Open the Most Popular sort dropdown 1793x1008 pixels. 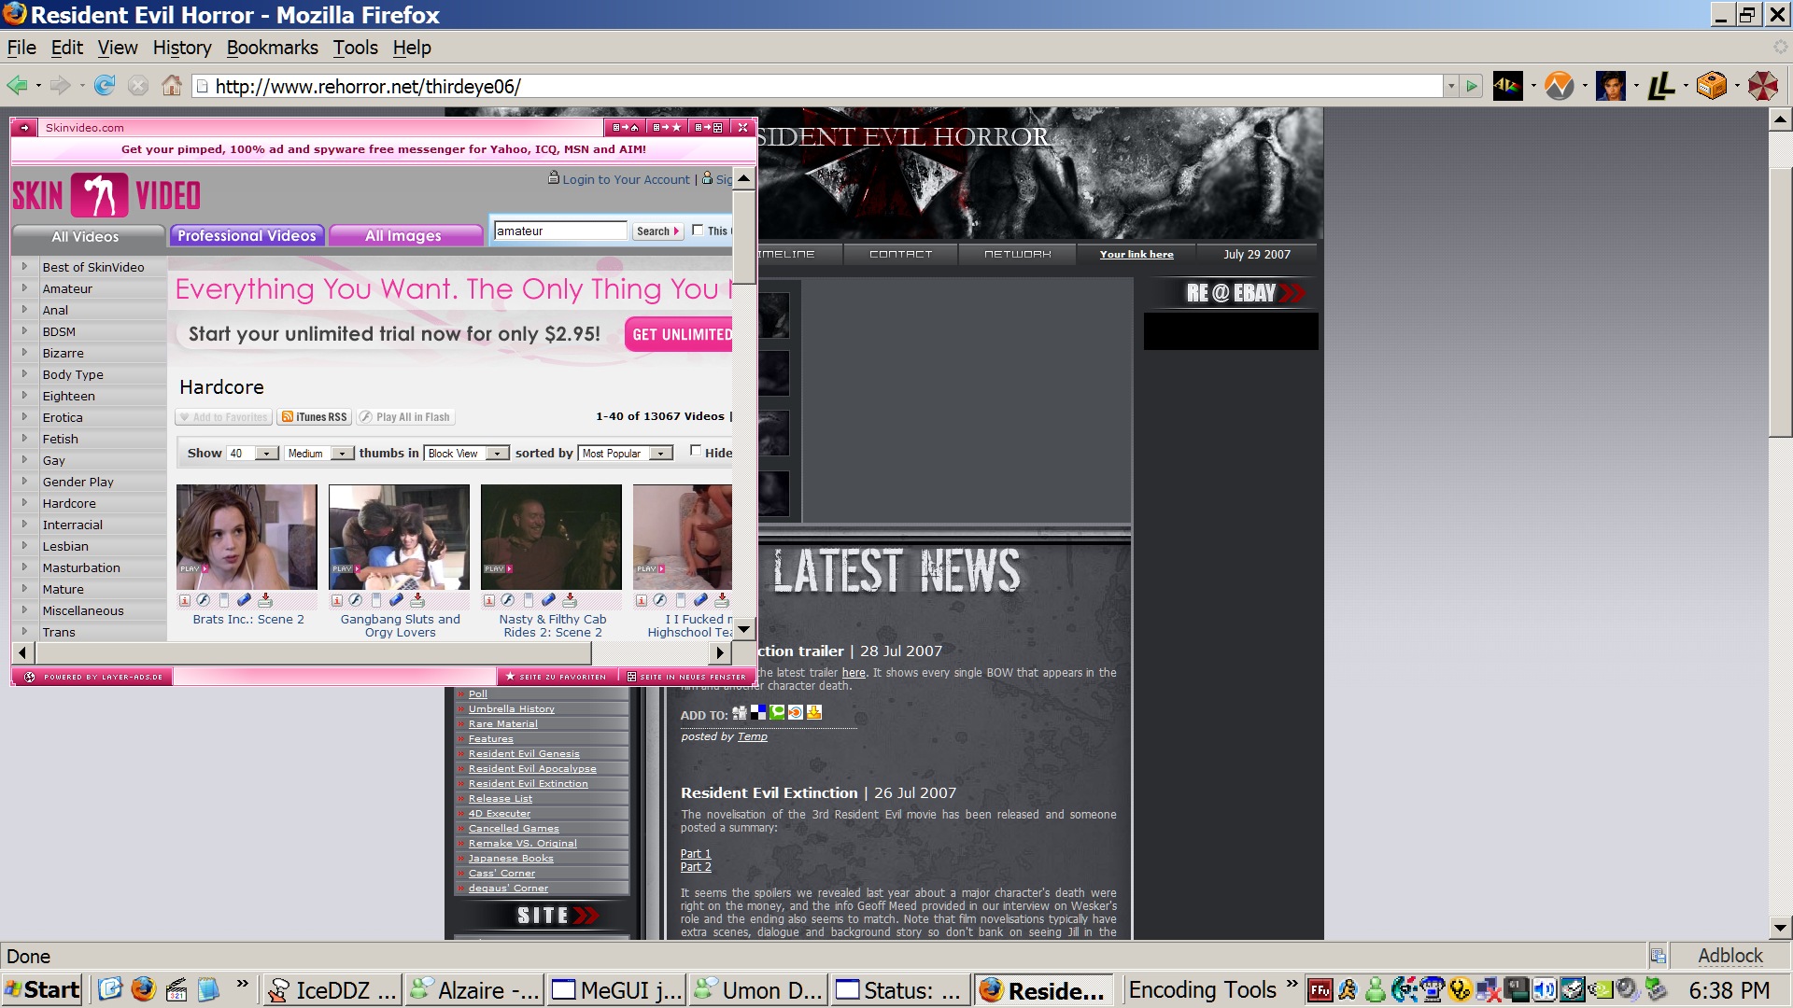(661, 454)
